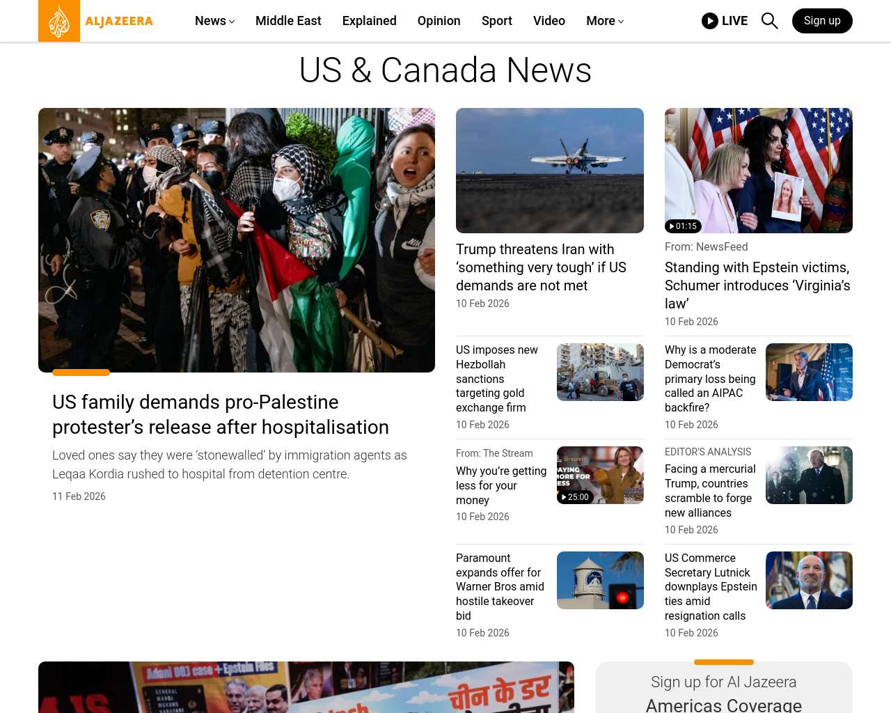Read Lutnick downplays Epstein ties story

pyautogui.click(x=711, y=587)
